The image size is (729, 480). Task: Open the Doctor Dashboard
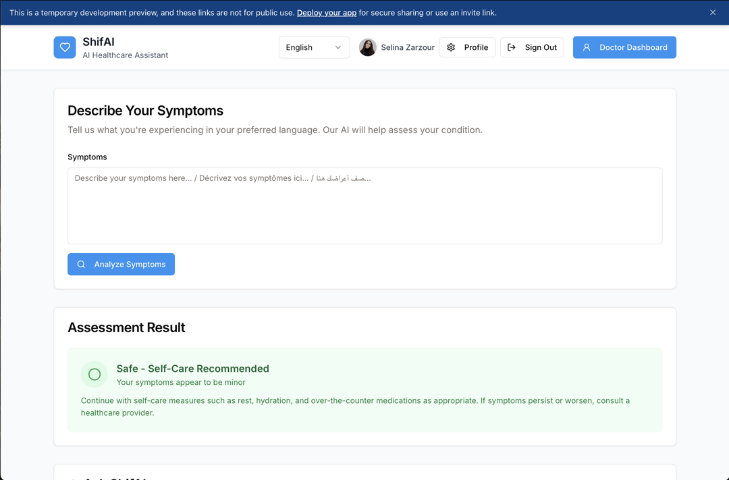click(624, 47)
